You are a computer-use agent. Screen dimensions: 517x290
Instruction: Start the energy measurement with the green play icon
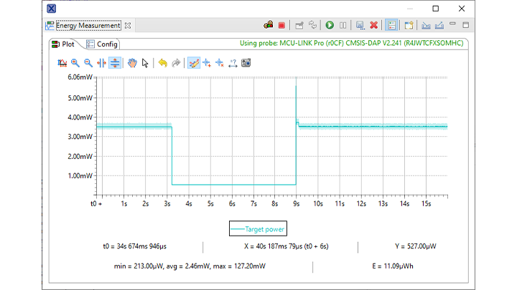pyautogui.click(x=330, y=25)
